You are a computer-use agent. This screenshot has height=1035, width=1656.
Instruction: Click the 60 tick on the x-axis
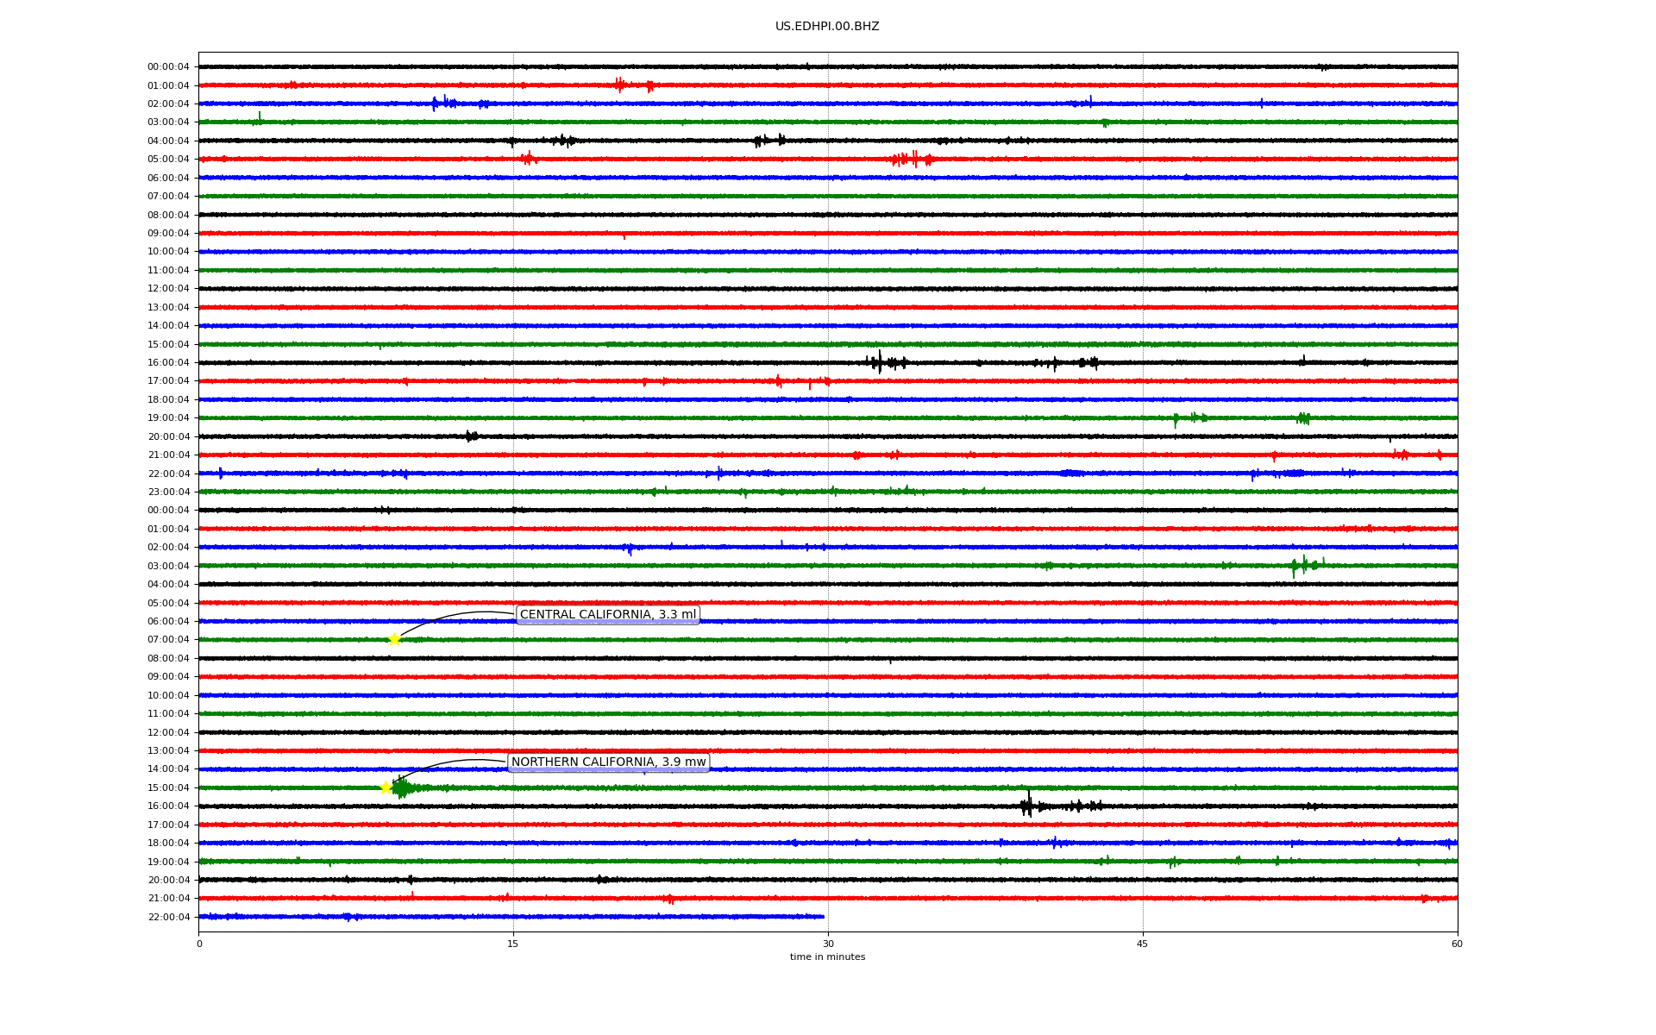click(1456, 944)
